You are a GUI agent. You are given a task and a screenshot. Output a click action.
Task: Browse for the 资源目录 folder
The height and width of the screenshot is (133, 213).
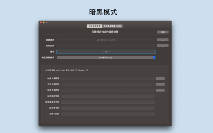point(163,40)
